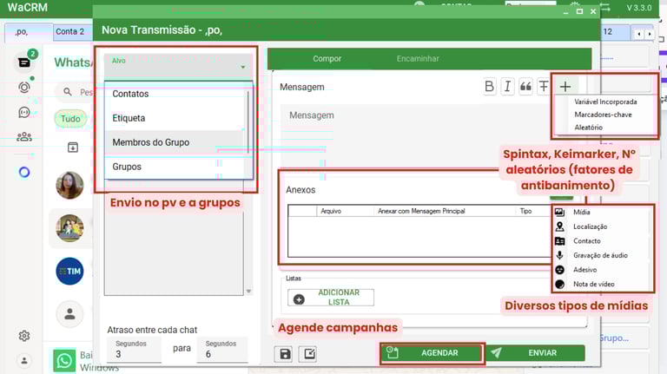This screenshot has width=667, height=374.
Task: Apply strikethrough formatting to the message
Action: point(544,87)
